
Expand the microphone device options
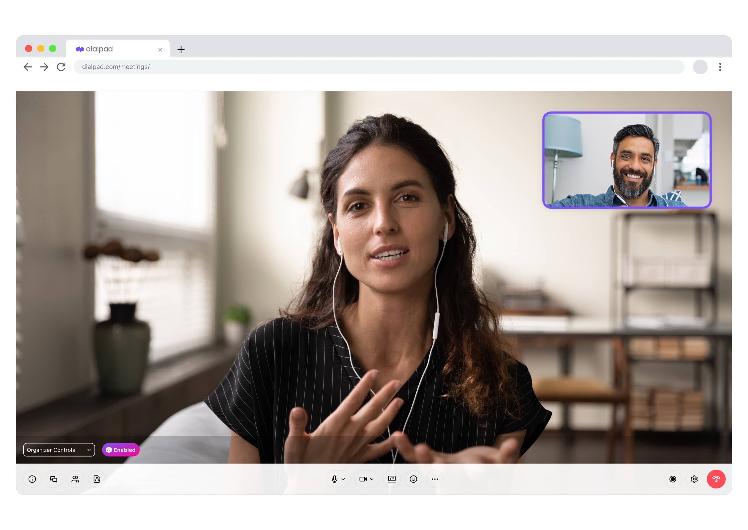point(343,479)
